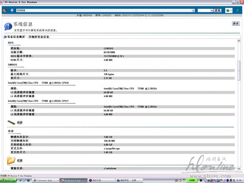Image resolution: width=244 pixels, height=183 pixels.
Task: Click the memory stick icon beside 内存
Action: pos(11,123)
